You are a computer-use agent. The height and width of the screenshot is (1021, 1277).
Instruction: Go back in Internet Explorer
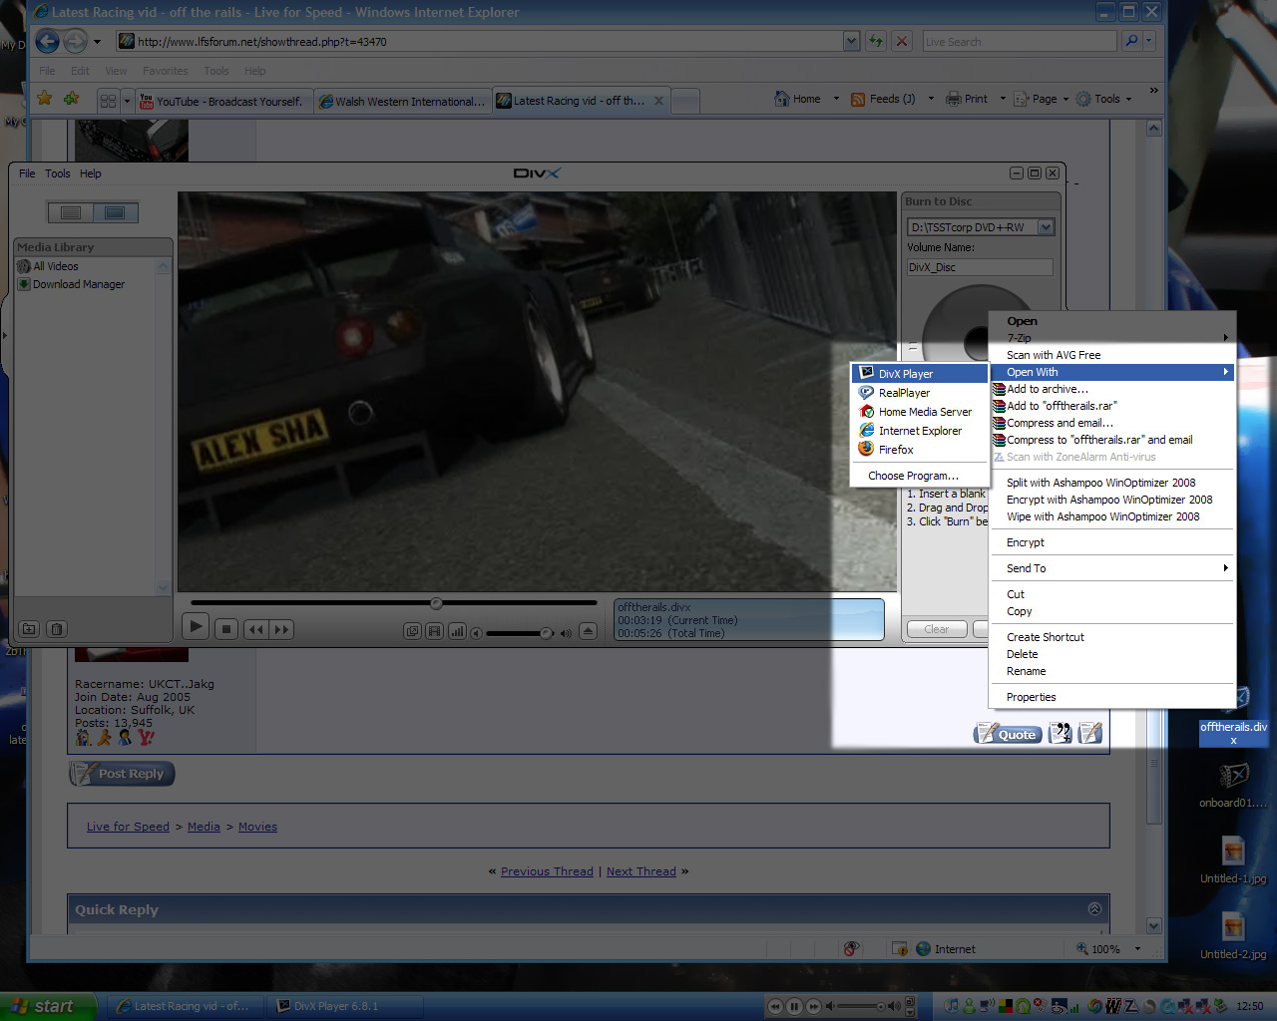coord(47,41)
